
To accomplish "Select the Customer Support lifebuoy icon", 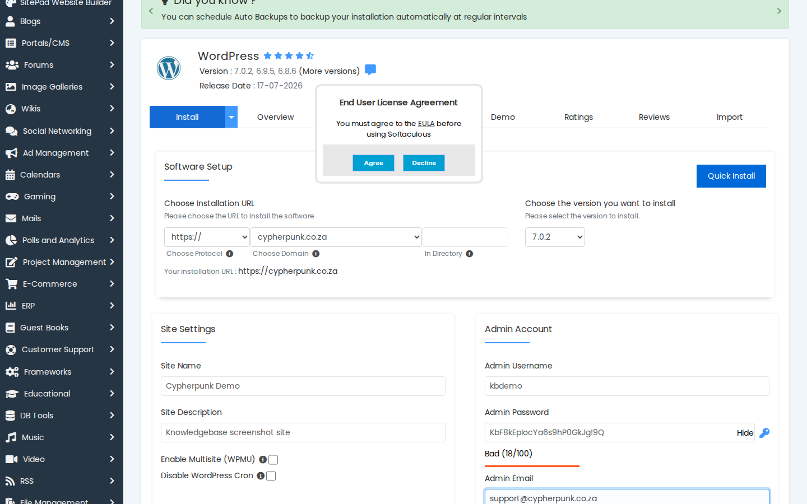I will tap(11, 350).
